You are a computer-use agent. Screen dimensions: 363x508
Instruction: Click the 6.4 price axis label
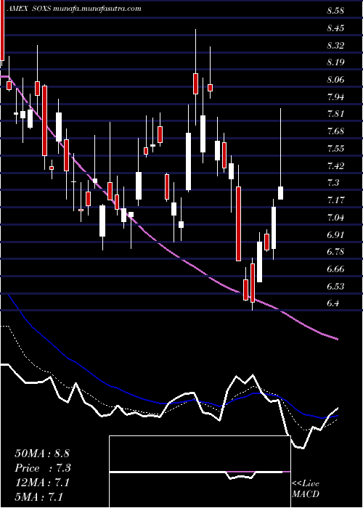(x=333, y=303)
